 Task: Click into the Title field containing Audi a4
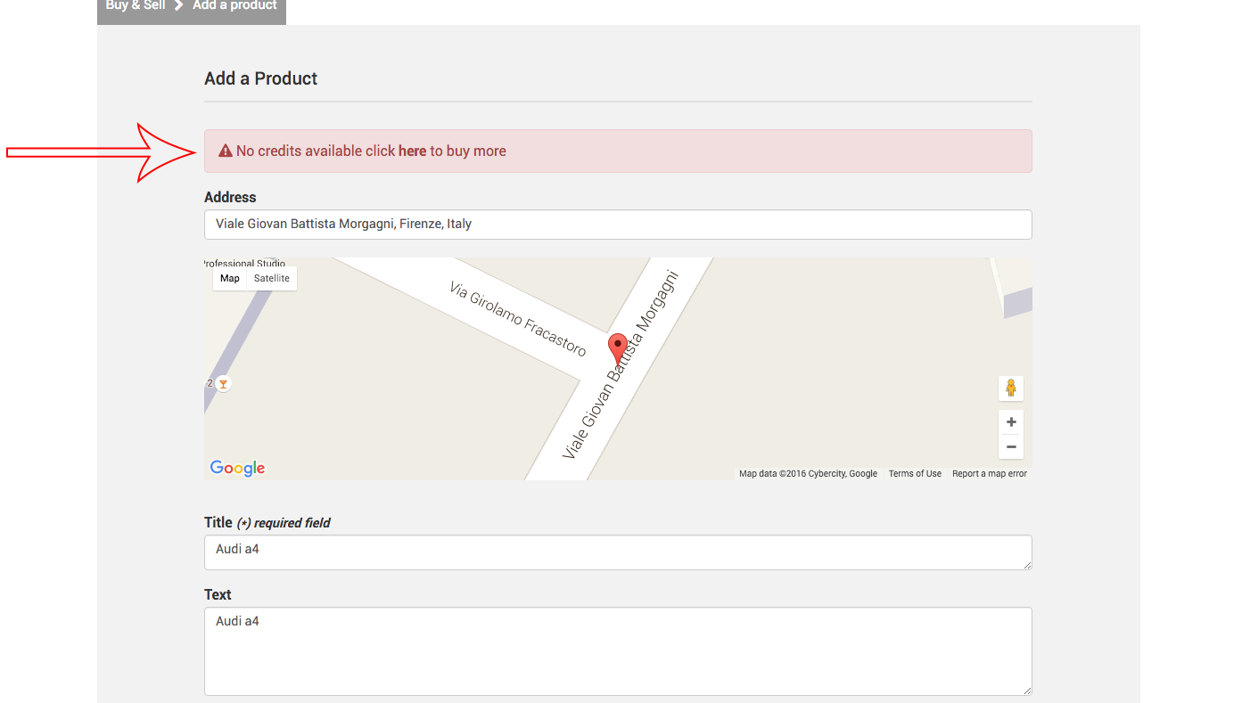618,552
